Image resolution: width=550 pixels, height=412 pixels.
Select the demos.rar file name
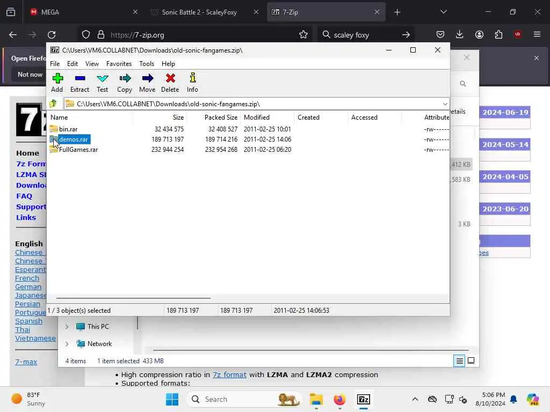pyautogui.click(x=74, y=139)
